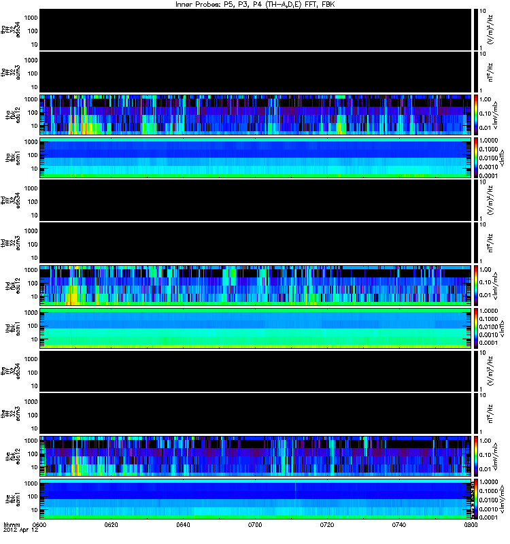Click inside the tha fff 32 scm3 black panel
510x544 pixels.
point(256,72)
